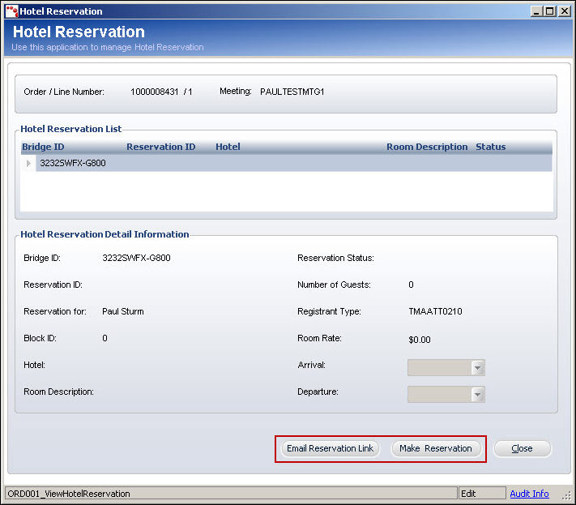Click the TMAATT0210 registrant type value
Screen dimensions: 576x505
pos(435,312)
